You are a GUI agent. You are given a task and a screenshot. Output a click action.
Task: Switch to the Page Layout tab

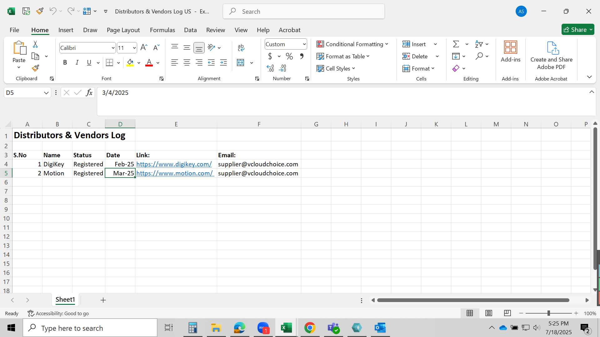tap(123, 30)
